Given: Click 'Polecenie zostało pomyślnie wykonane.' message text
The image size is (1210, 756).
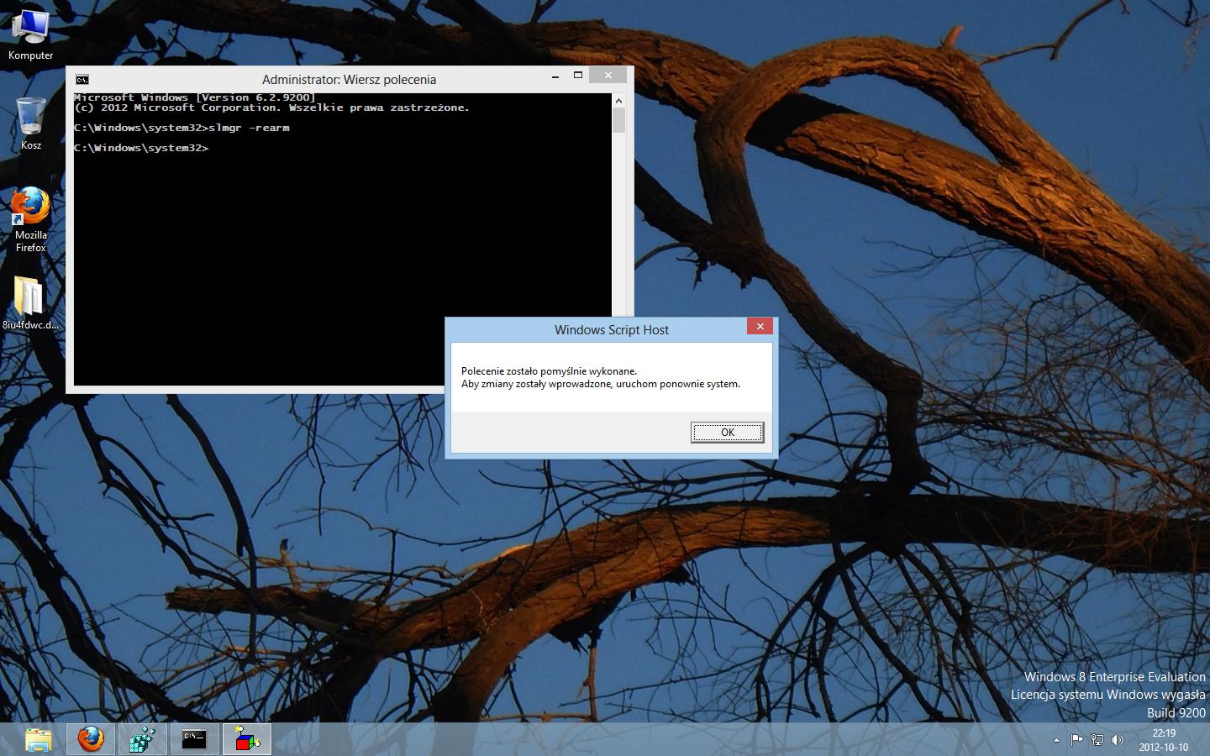Looking at the screenshot, I should [x=549, y=371].
